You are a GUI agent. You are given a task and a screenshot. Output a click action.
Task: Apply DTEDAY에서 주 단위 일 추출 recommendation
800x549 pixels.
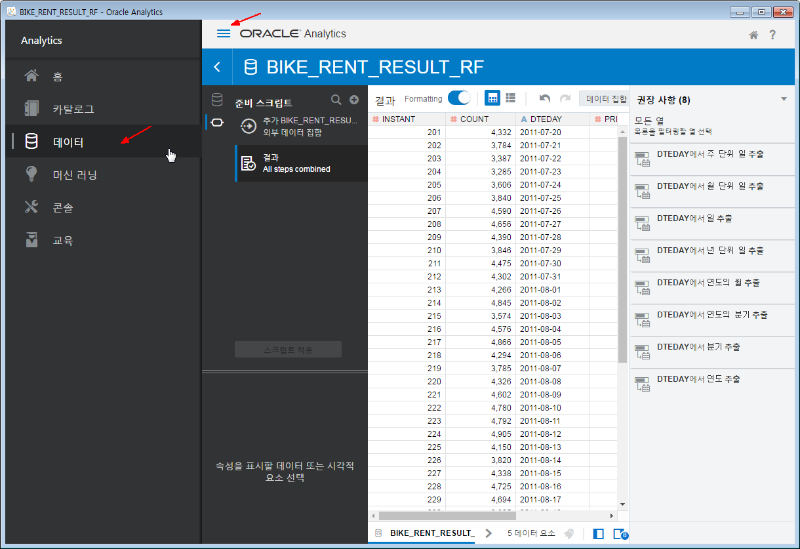(x=712, y=159)
